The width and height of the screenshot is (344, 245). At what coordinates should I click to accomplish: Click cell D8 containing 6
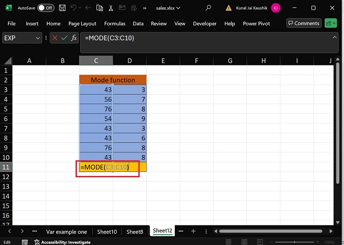point(129,138)
